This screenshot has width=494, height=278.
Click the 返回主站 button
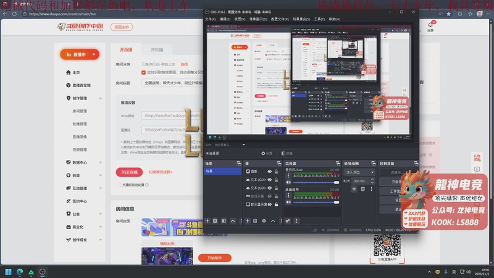(x=122, y=27)
